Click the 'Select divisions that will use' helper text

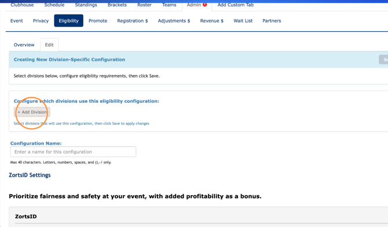click(82, 124)
